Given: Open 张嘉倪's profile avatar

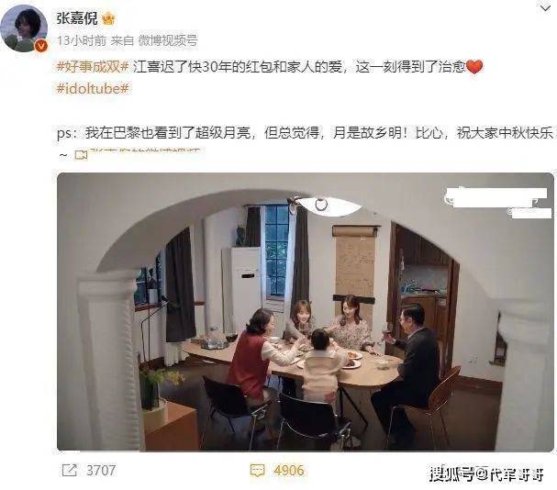Looking at the screenshot, I should tap(24, 28).
